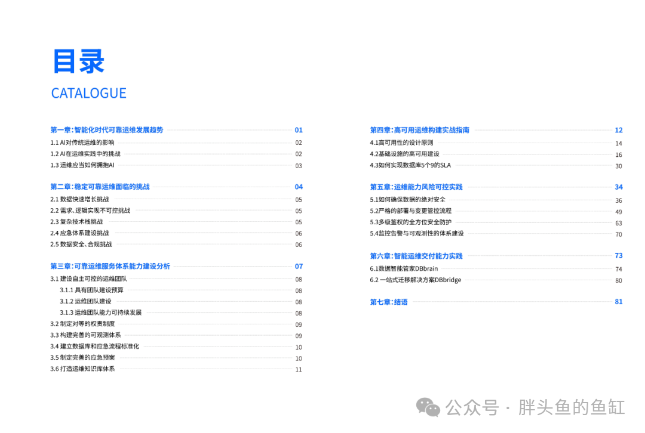
Task: Go to entry 4.3如何实现数据库5个9的SLA
Action: [410, 165]
